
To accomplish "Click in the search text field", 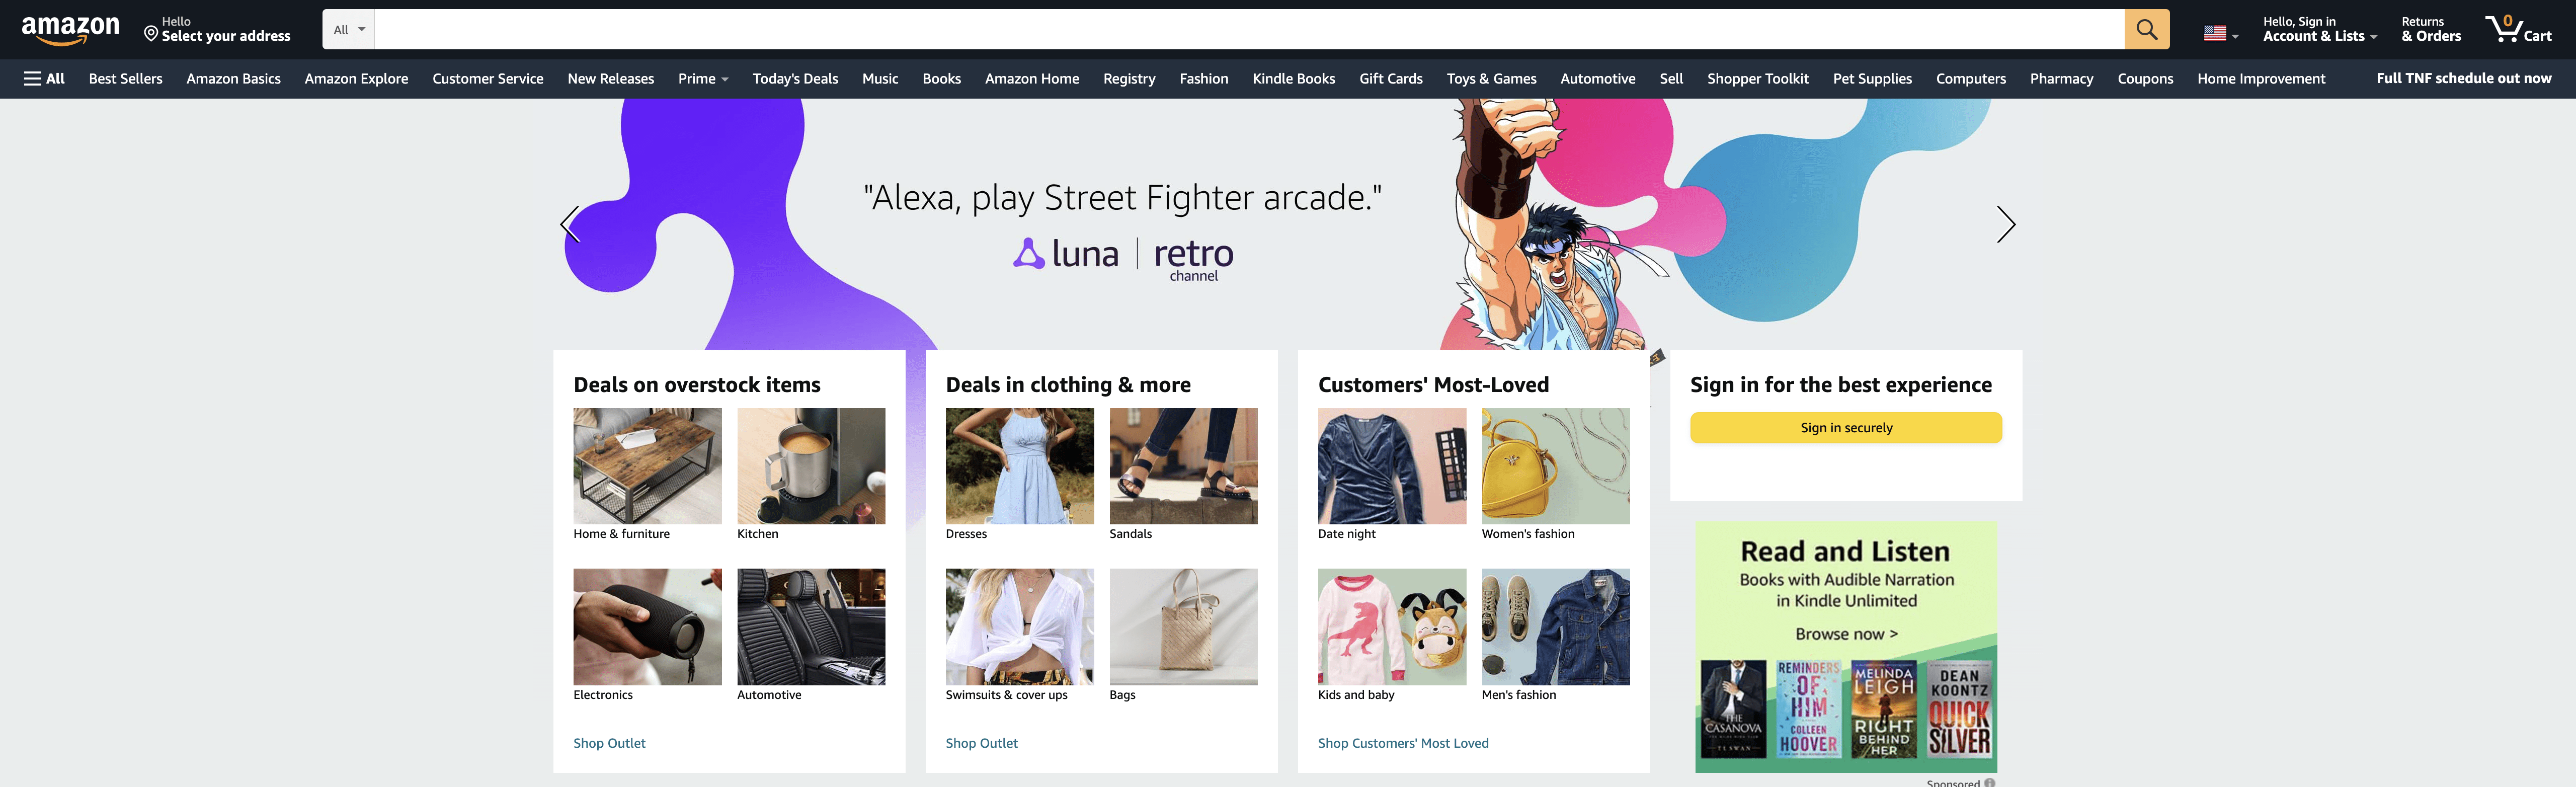I will click(x=1249, y=30).
